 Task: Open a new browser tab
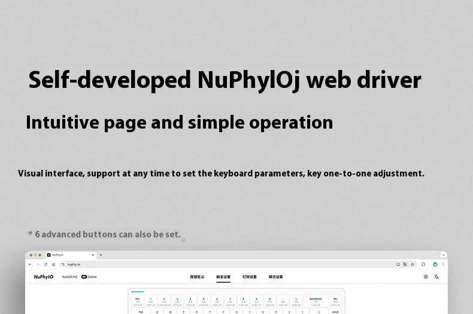point(101,255)
